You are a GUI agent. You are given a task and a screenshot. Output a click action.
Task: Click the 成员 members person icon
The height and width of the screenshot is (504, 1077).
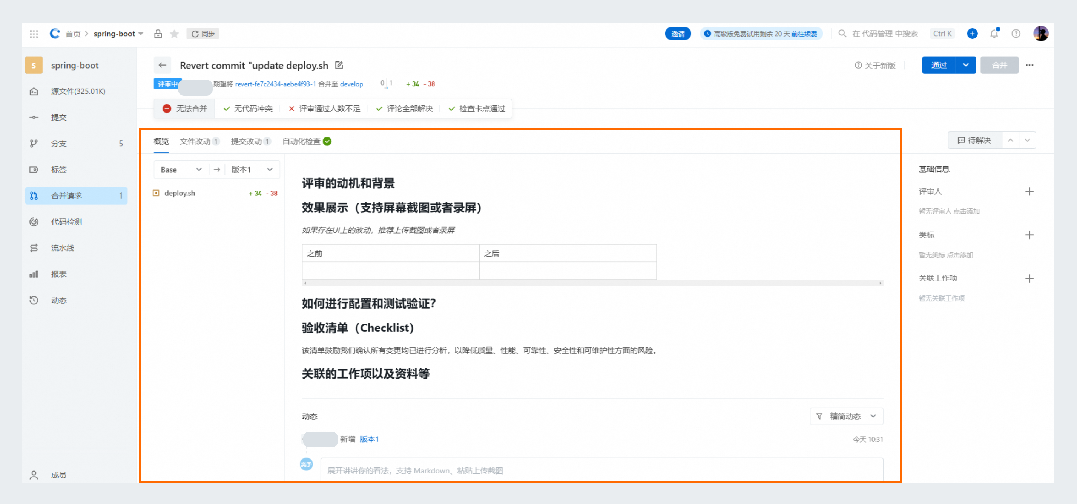coord(34,475)
